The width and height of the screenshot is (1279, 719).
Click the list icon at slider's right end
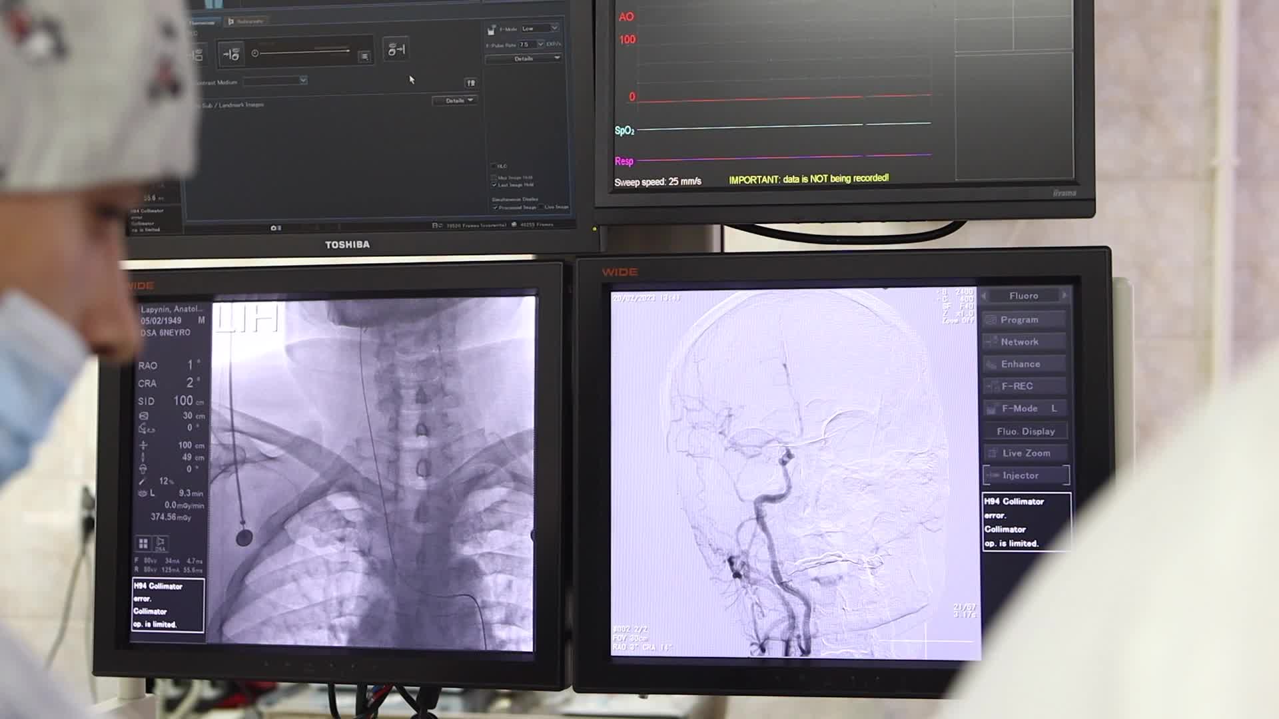[x=364, y=57]
